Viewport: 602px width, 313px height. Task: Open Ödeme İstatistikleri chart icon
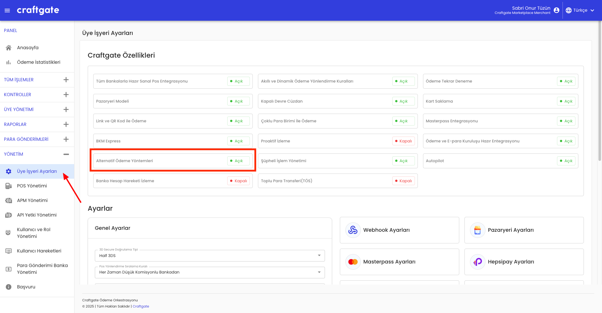pos(9,62)
